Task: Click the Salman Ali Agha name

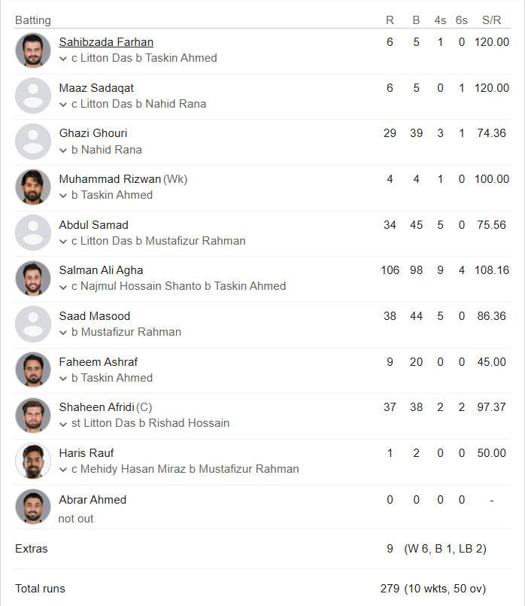Action: pyautogui.click(x=101, y=270)
